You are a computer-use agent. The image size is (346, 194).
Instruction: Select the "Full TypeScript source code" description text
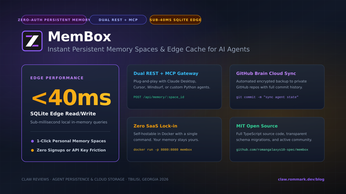click(x=274, y=137)
